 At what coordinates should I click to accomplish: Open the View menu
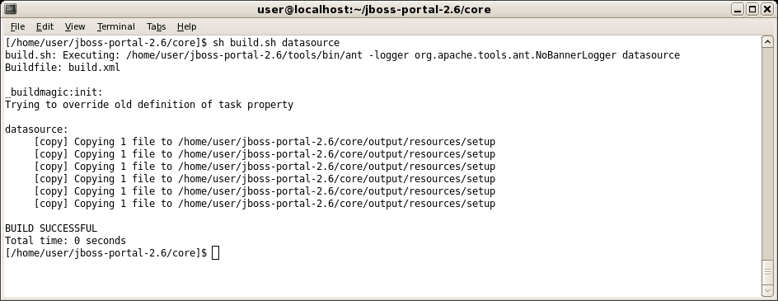[x=75, y=27]
